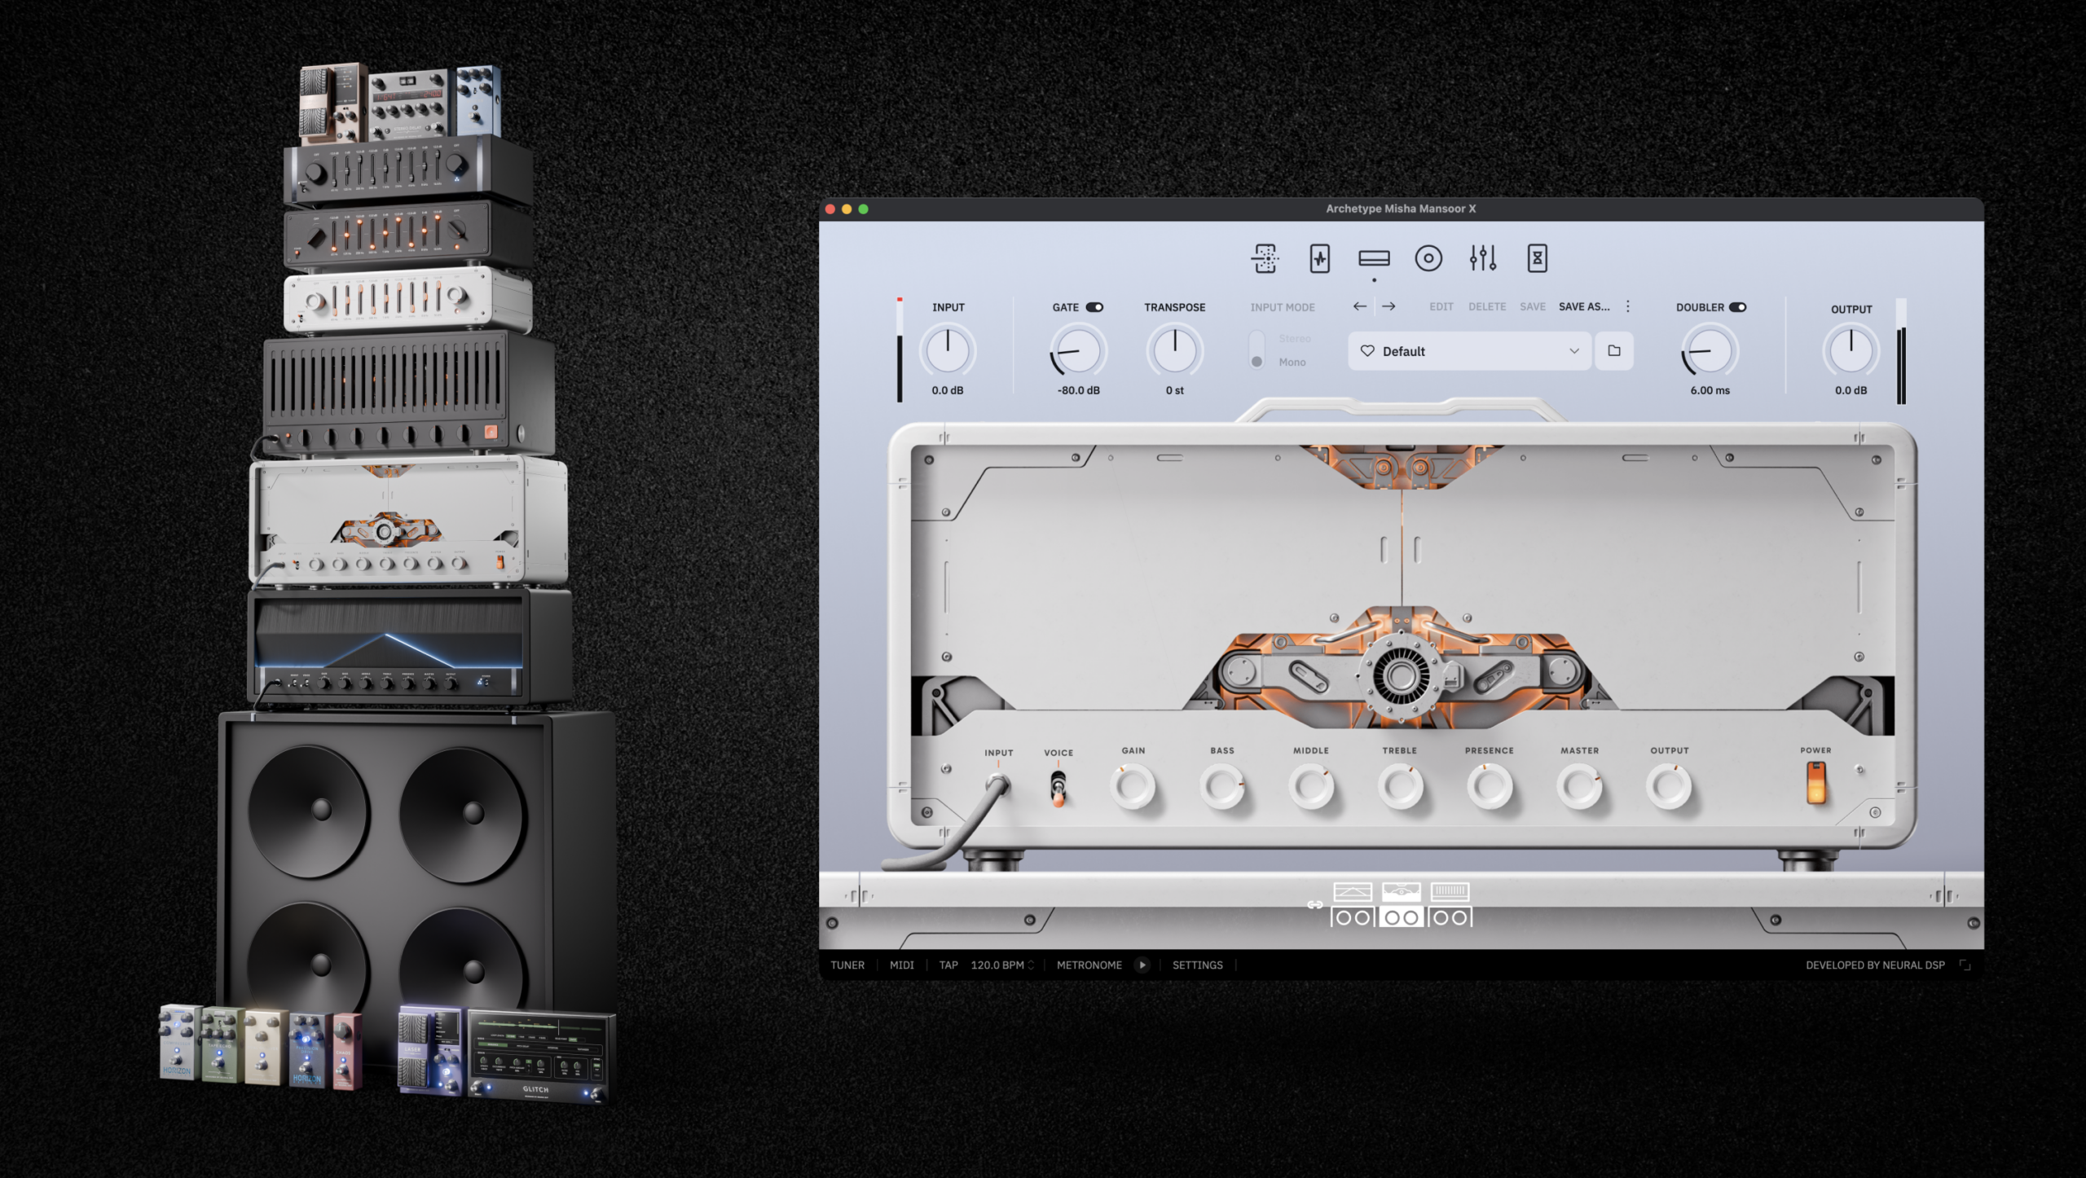Open the preset options three-dot menu
This screenshot has width=2086, height=1178.
click(1627, 307)
